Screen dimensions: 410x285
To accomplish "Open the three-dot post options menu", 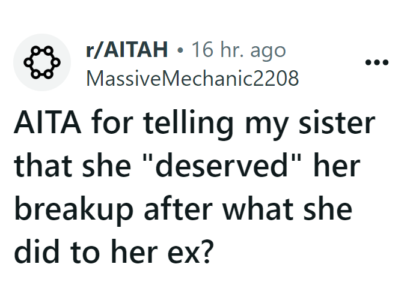I will coord(378,62).
